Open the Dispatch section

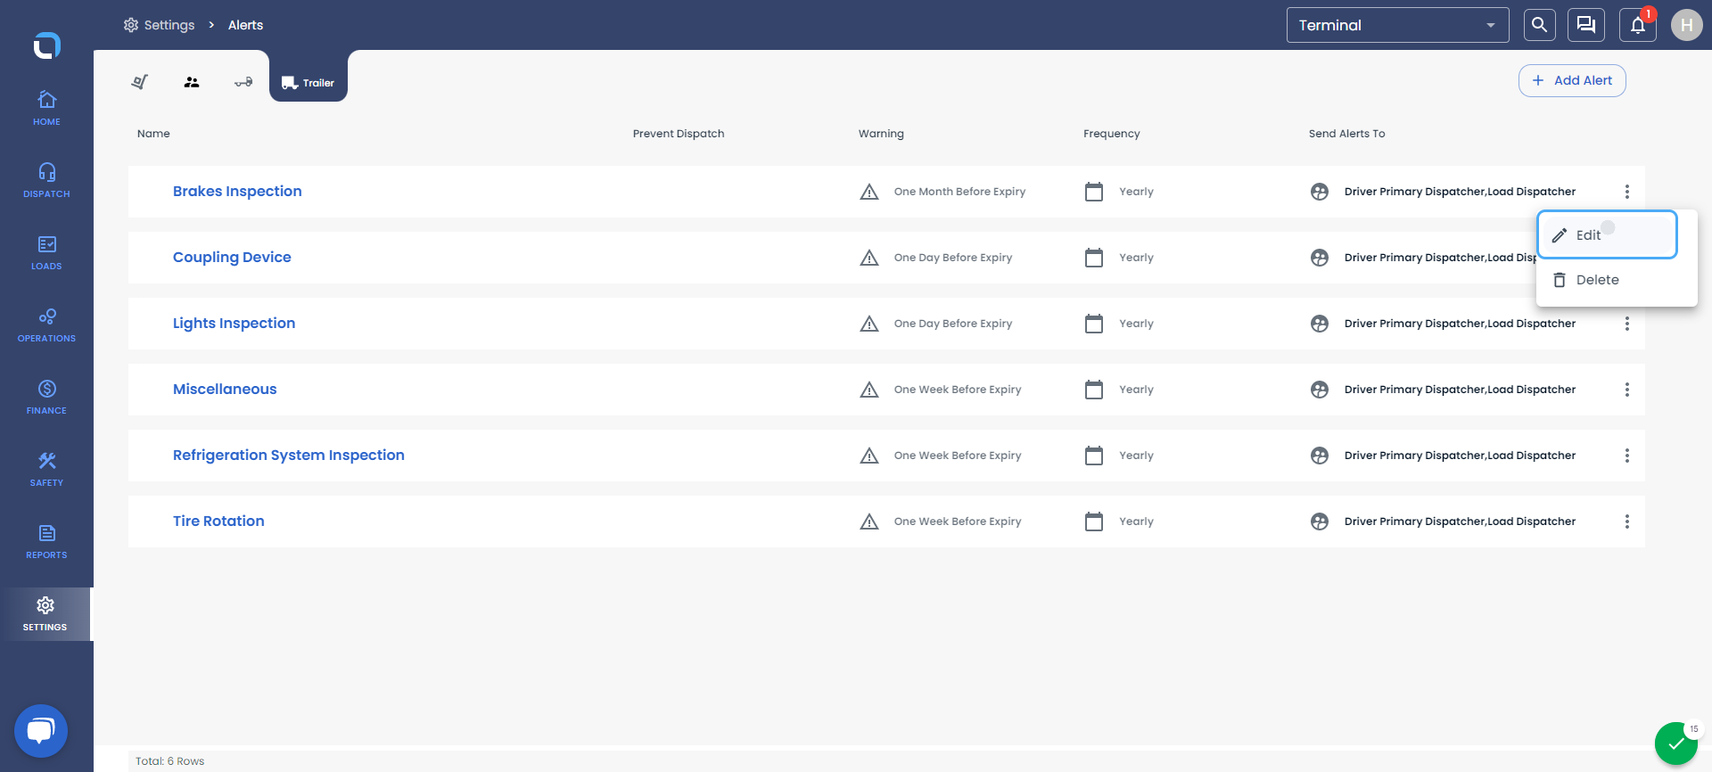tap(46, 180)
